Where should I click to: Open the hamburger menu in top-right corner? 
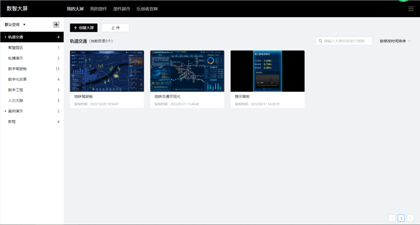411,9
